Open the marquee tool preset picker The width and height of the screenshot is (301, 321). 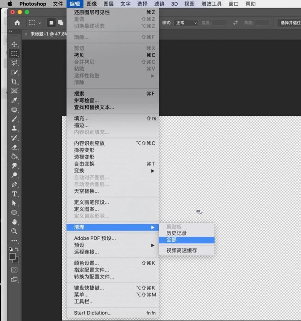click(x=35, y=23)
